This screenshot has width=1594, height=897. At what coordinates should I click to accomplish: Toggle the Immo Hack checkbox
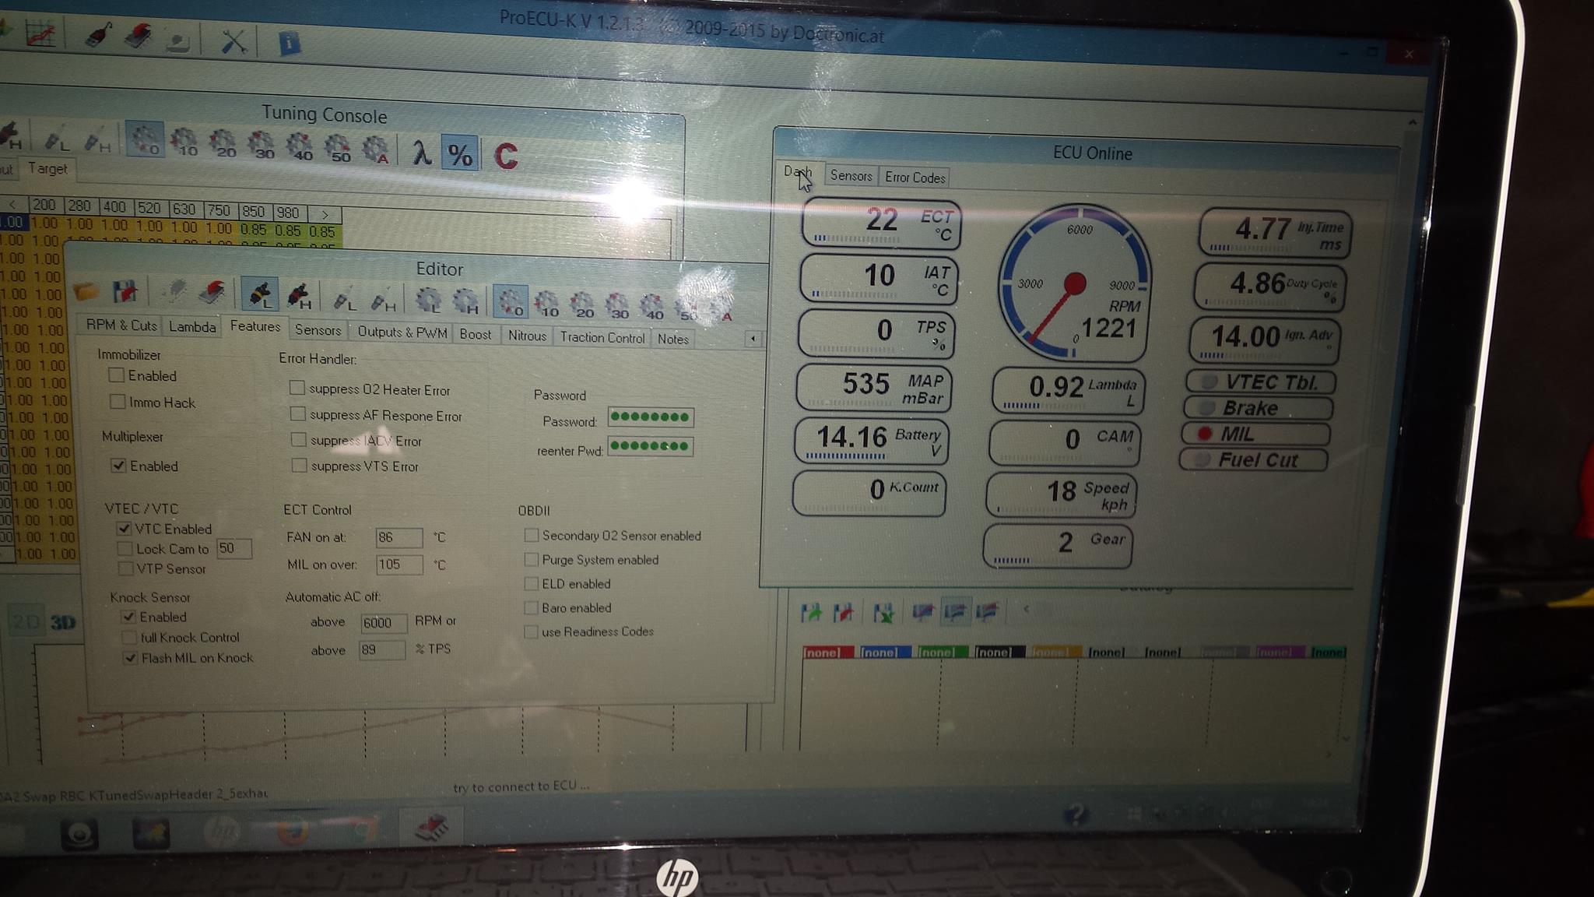coord(118,402)
